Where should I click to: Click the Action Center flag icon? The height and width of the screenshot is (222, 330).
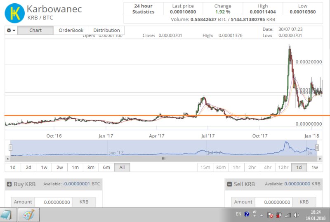pos(271,215)
